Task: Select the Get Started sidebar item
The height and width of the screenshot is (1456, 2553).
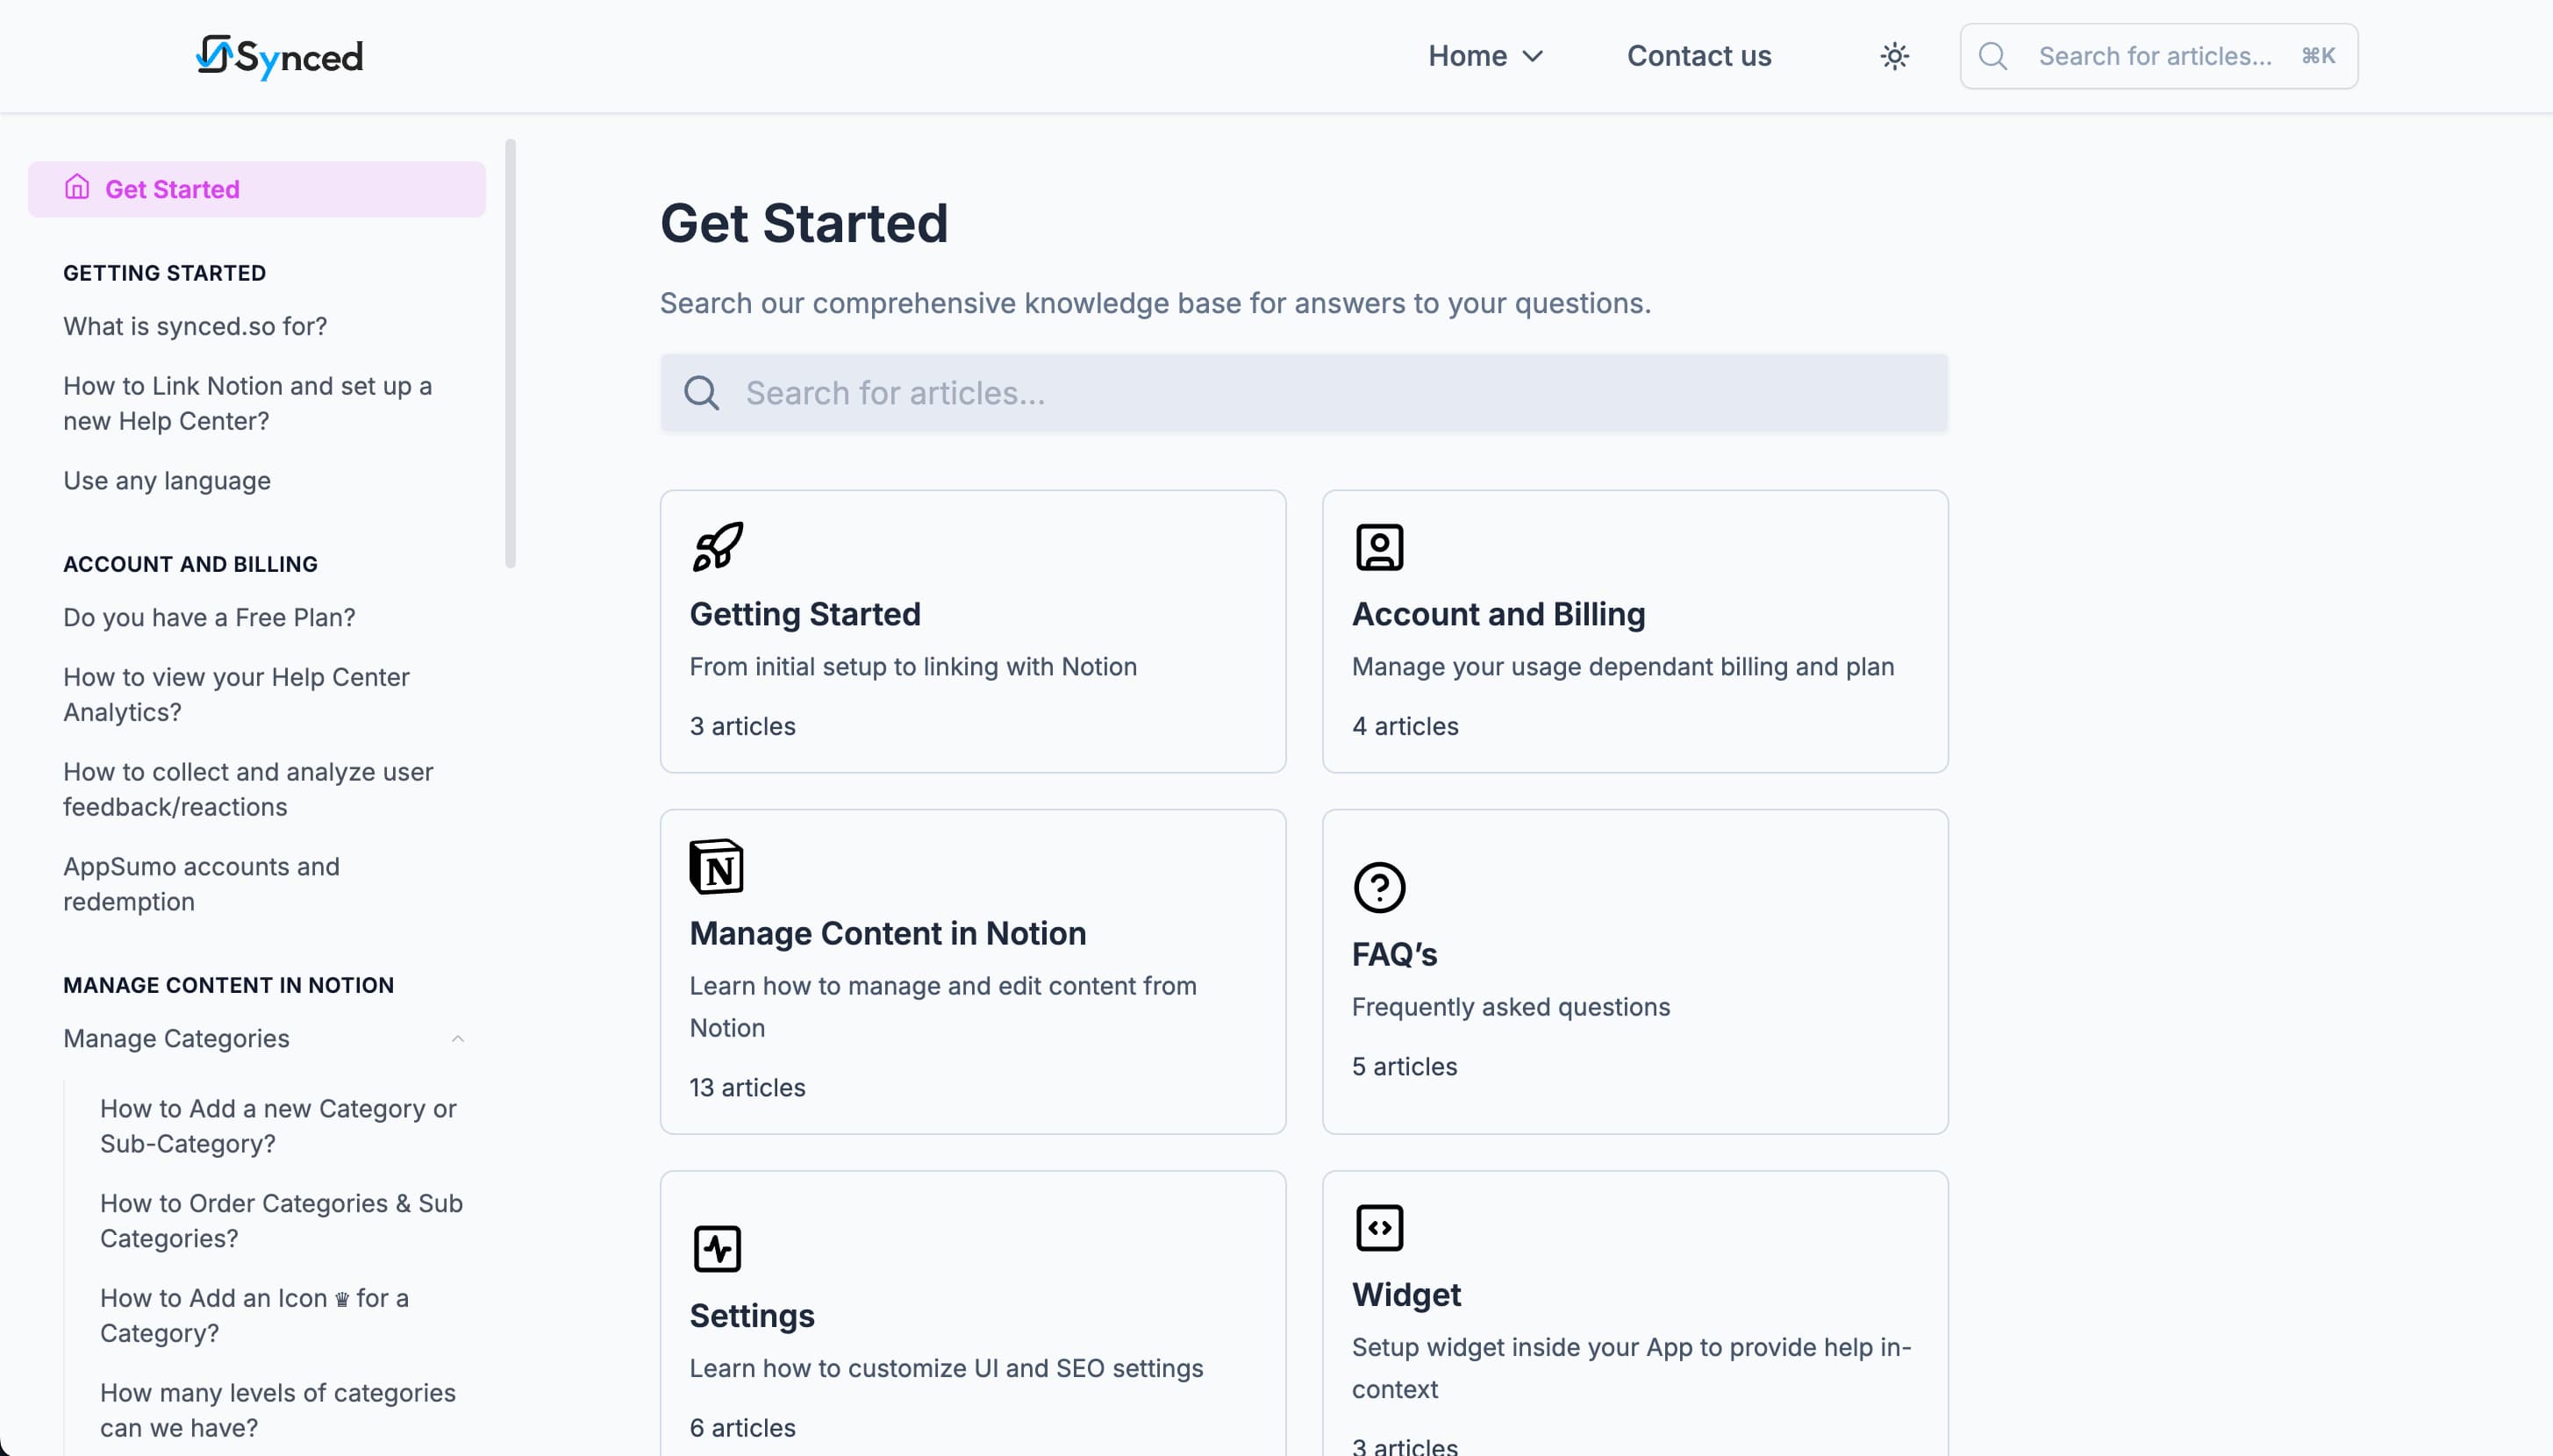Action: pyautogui.click(x=172, y=188)
